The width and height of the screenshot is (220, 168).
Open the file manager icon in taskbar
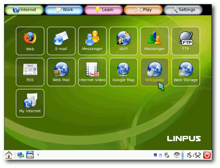click(x=30, y=155)
